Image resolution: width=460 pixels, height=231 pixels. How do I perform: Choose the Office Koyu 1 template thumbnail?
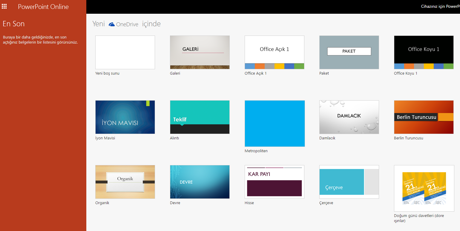[424, 53]
